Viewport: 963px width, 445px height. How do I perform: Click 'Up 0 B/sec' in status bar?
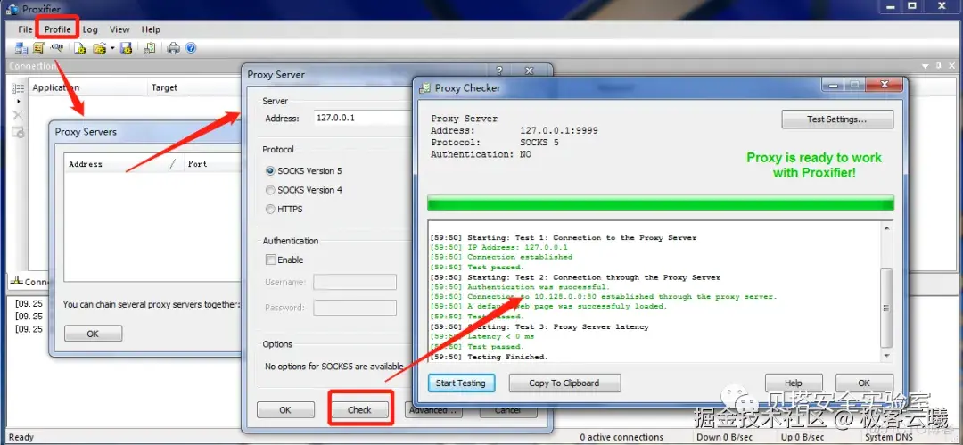(804, 437)
